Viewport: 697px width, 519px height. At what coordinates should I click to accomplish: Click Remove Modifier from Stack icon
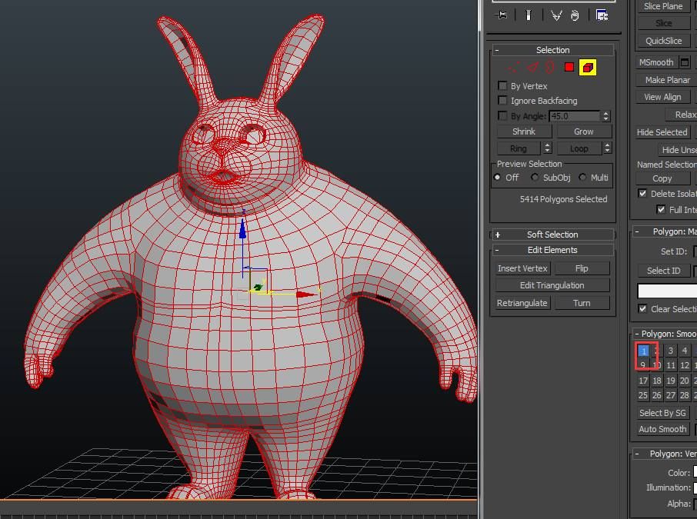575,15
